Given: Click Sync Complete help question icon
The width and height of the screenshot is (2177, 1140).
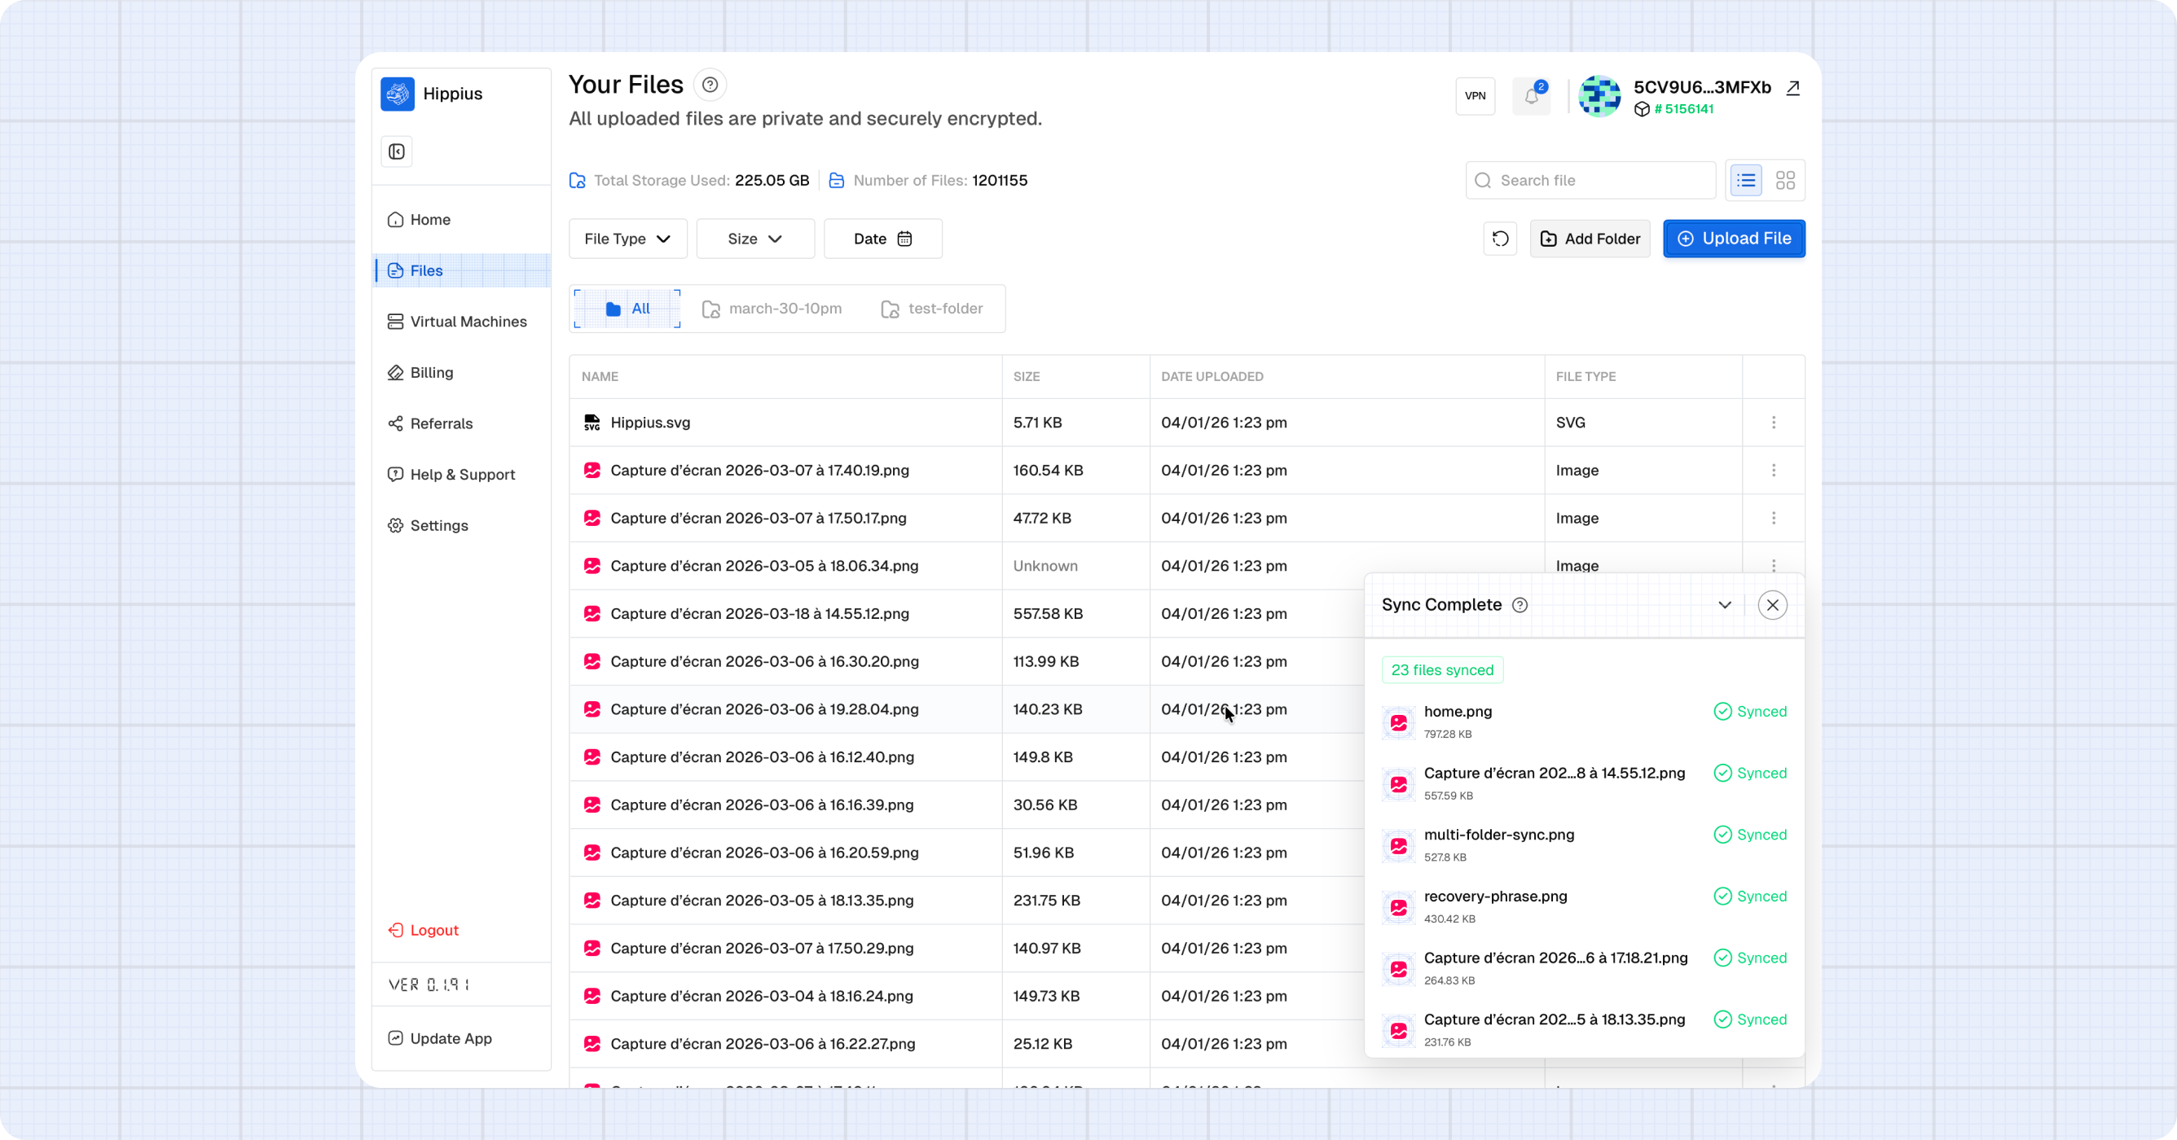Looking at the screenshot, I should (x=1520, y=606).
